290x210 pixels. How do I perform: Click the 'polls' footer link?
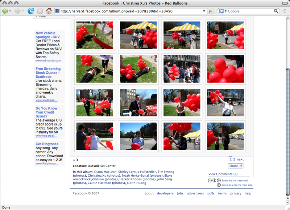[x=211, y=193]
